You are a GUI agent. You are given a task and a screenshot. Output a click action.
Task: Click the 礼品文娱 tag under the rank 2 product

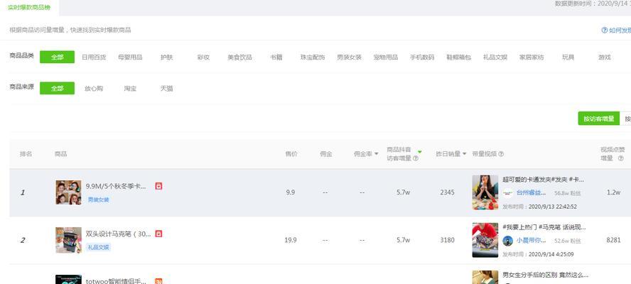pyautogui.click(x=99, y=247)
